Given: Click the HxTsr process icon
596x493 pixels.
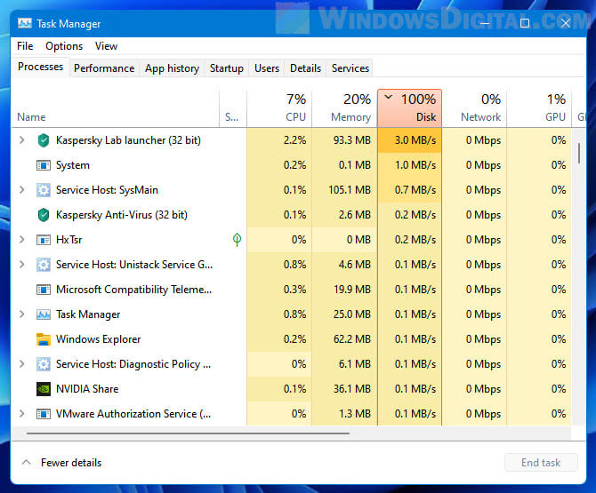Looking at the screenshot, I should click(44, 240).
